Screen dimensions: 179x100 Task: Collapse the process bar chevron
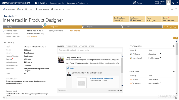176,38
